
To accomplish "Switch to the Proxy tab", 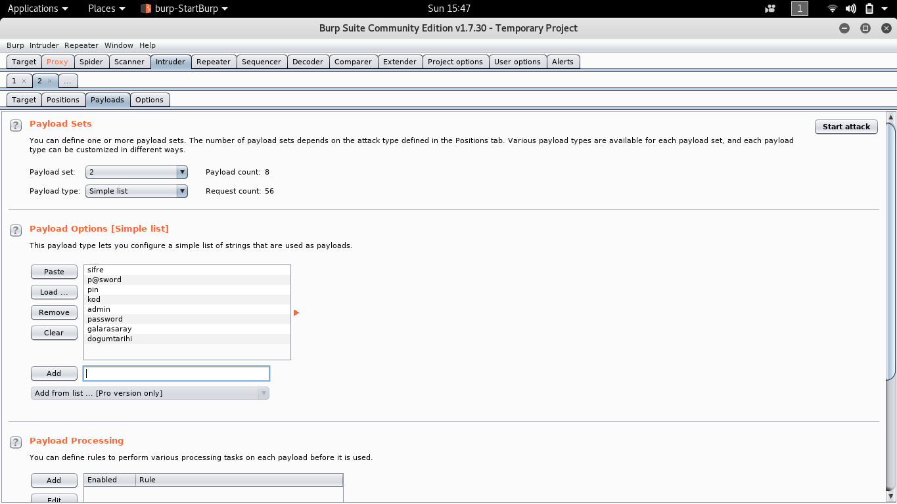I will (57, 62).
